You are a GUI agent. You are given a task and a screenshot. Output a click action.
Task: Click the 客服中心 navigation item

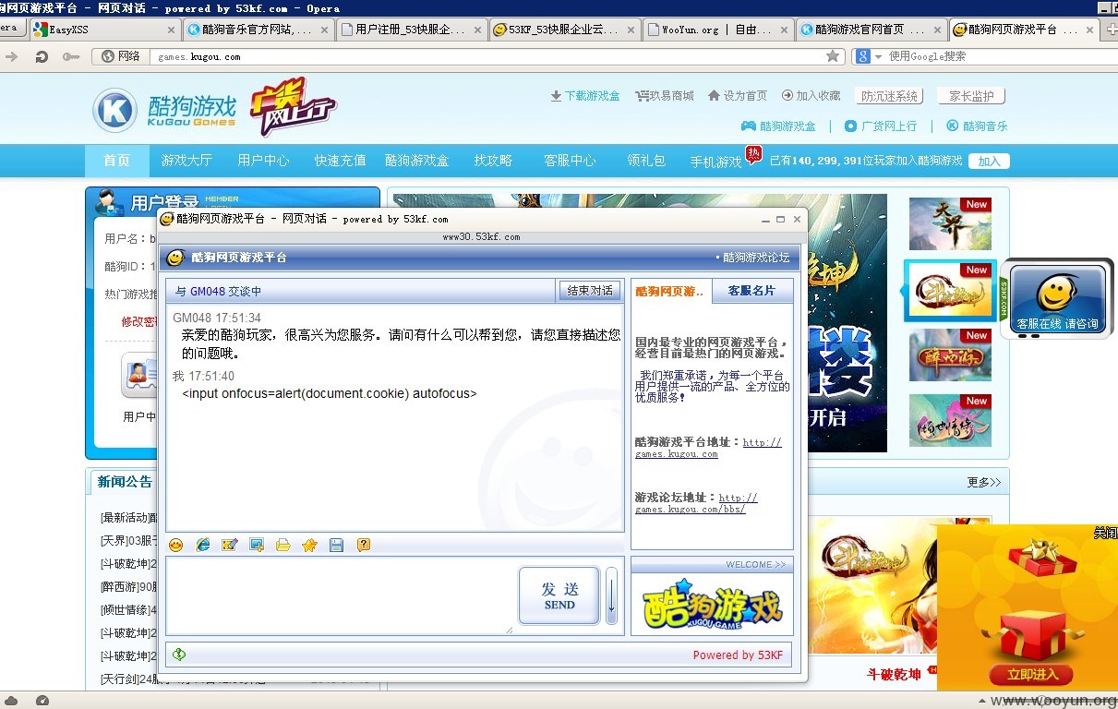(570, 161)
